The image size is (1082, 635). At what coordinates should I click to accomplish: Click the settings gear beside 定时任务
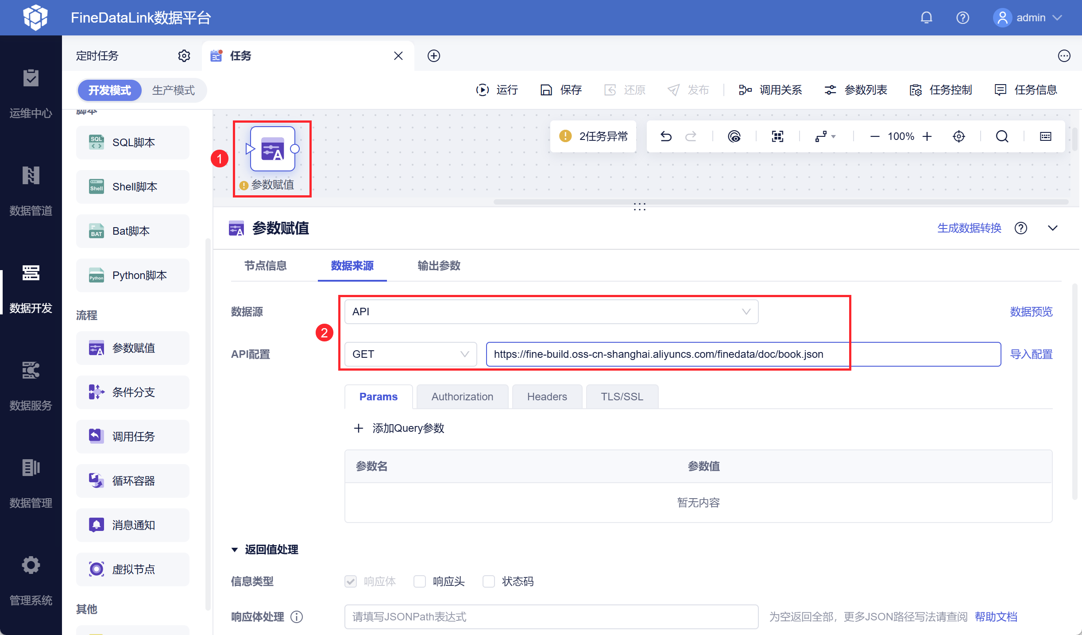coord(184,56)
